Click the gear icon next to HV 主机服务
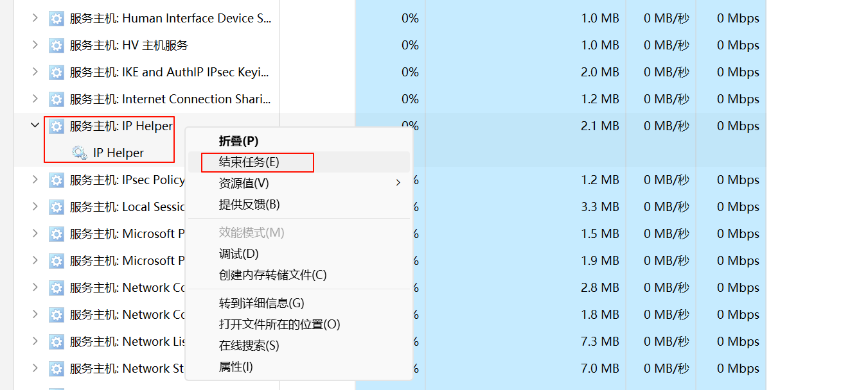 click(x=57, y=45)
